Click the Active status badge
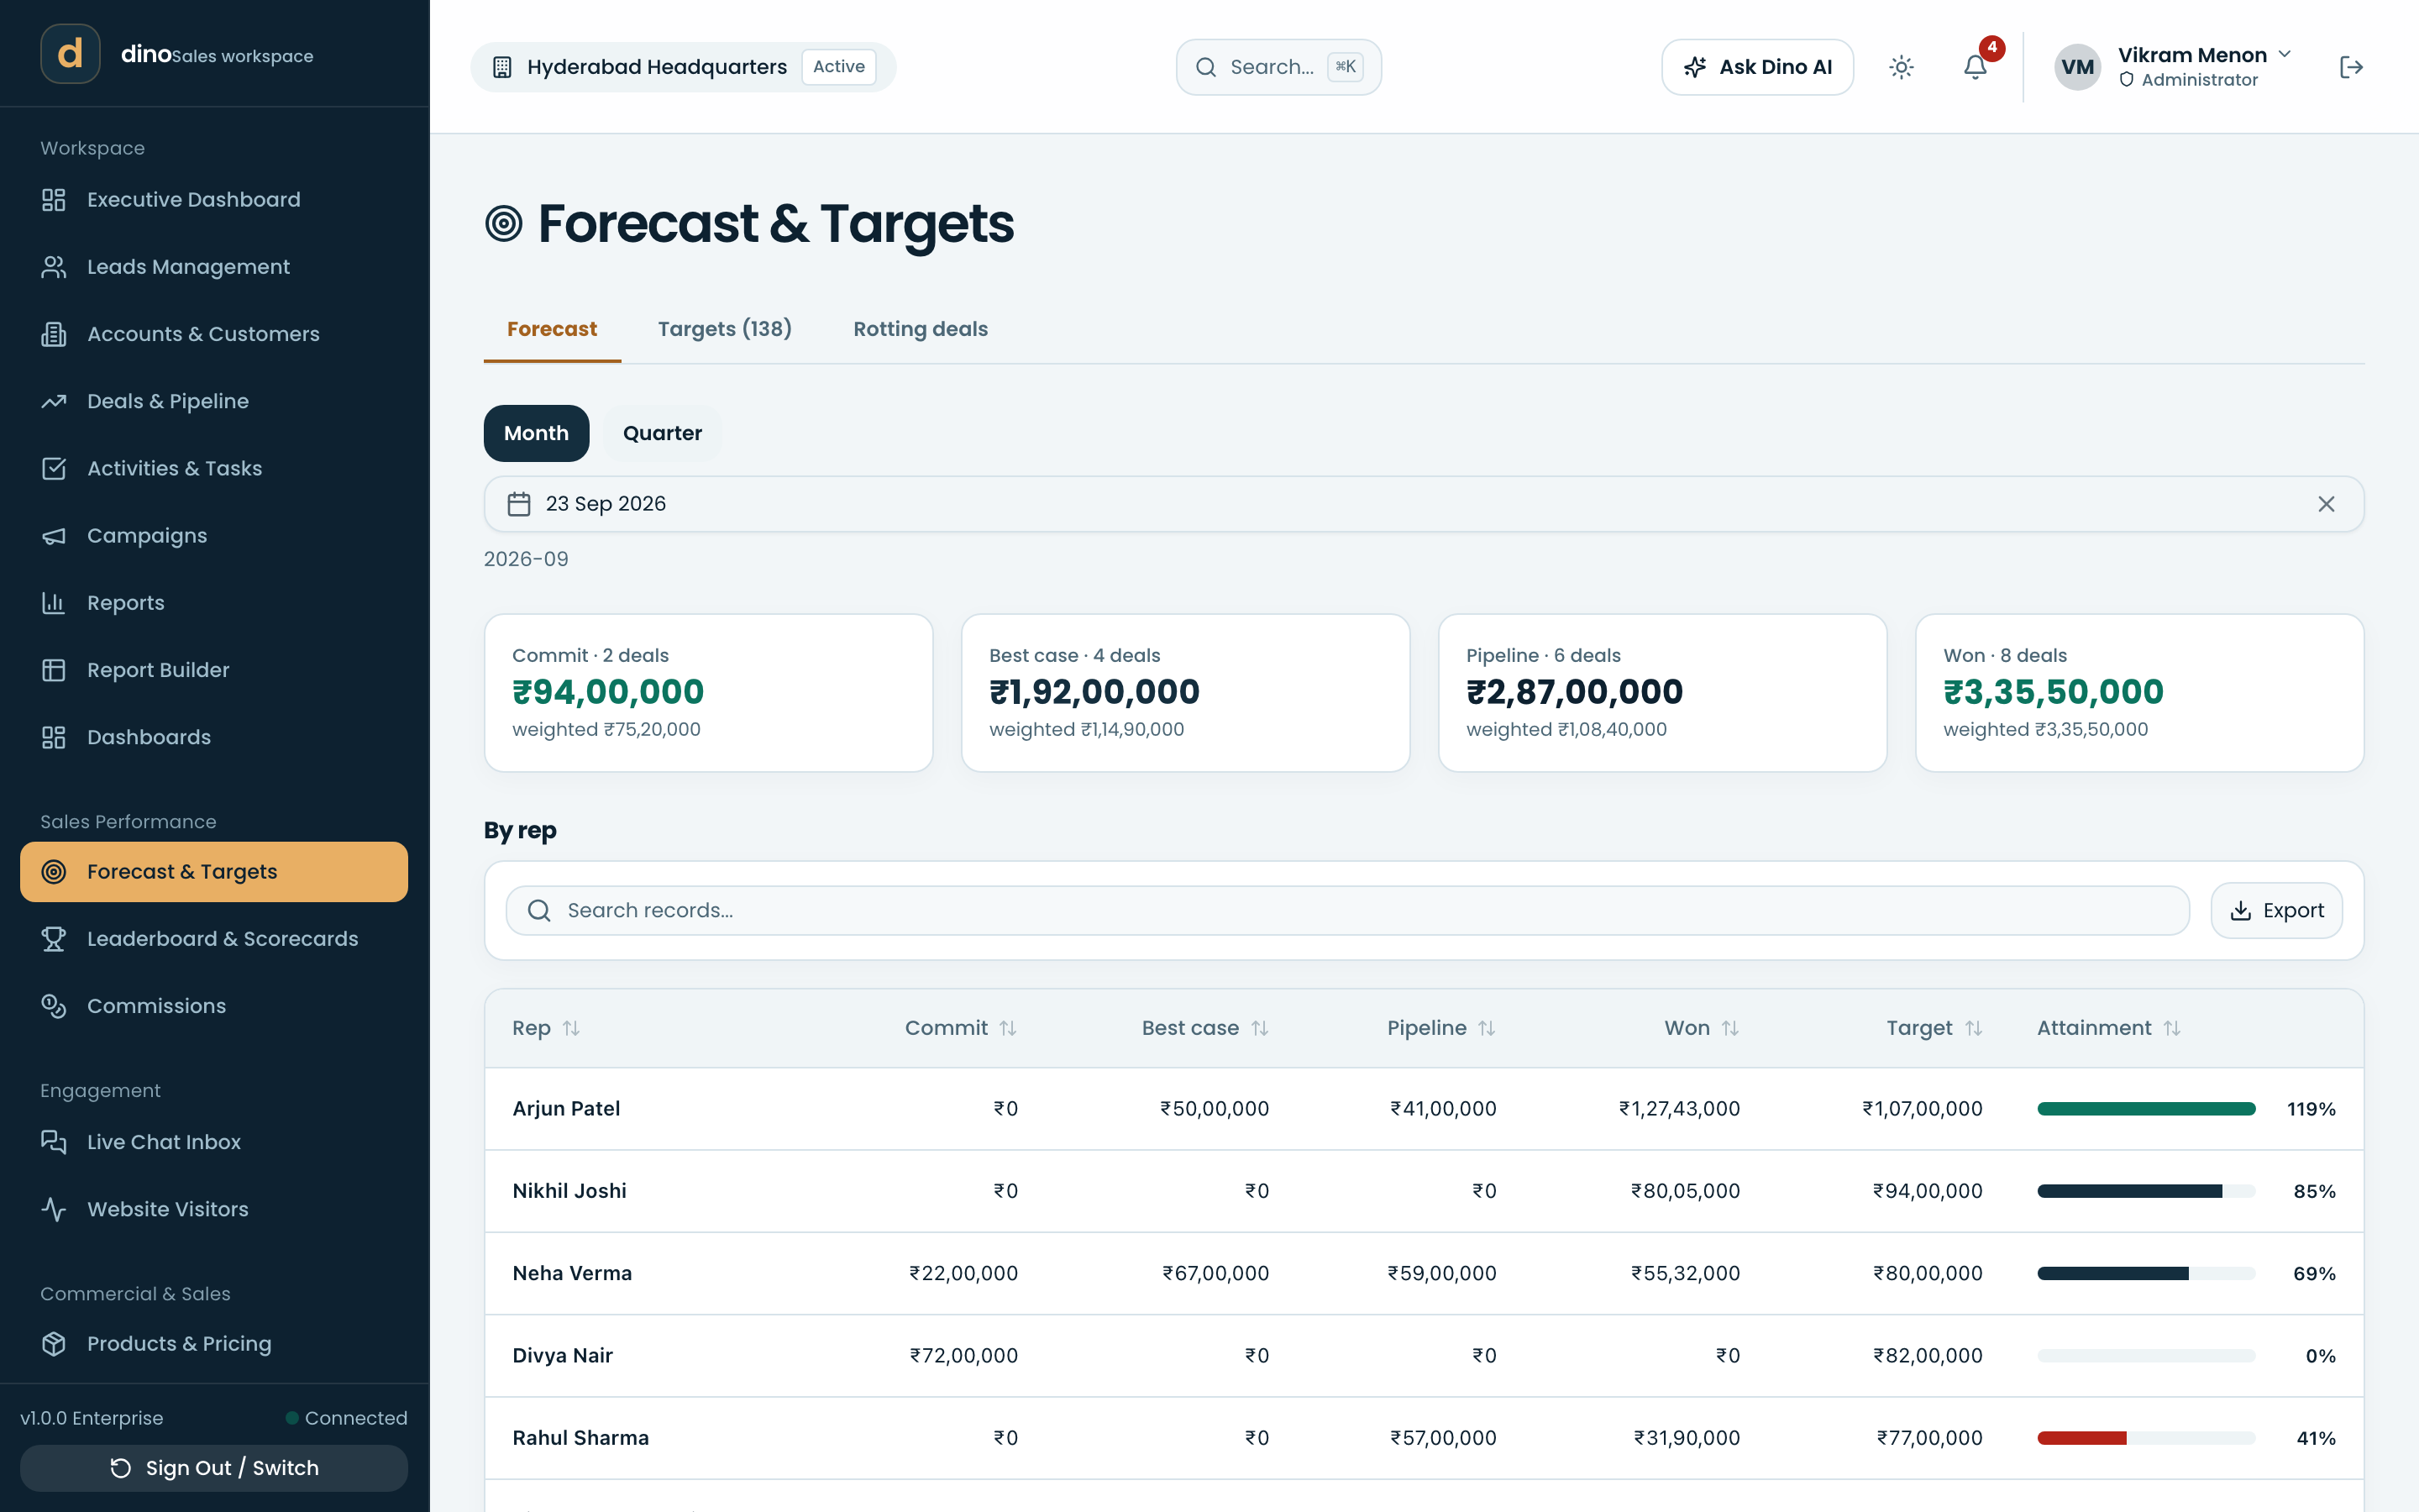This screenshot has width=2419, height=1512. pyautogui.click(x=838, y=67)
